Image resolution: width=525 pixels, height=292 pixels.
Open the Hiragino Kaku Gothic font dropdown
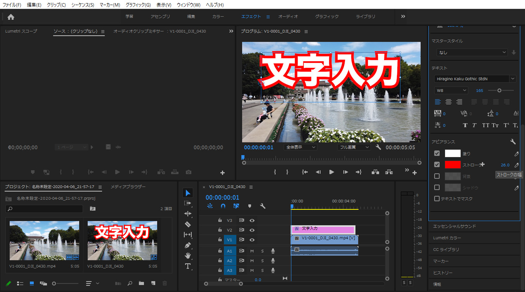pos(475,79)
